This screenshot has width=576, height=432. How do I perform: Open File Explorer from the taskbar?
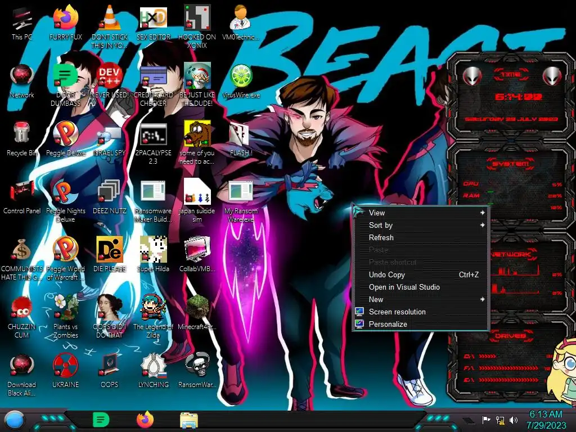coord(189,421)
